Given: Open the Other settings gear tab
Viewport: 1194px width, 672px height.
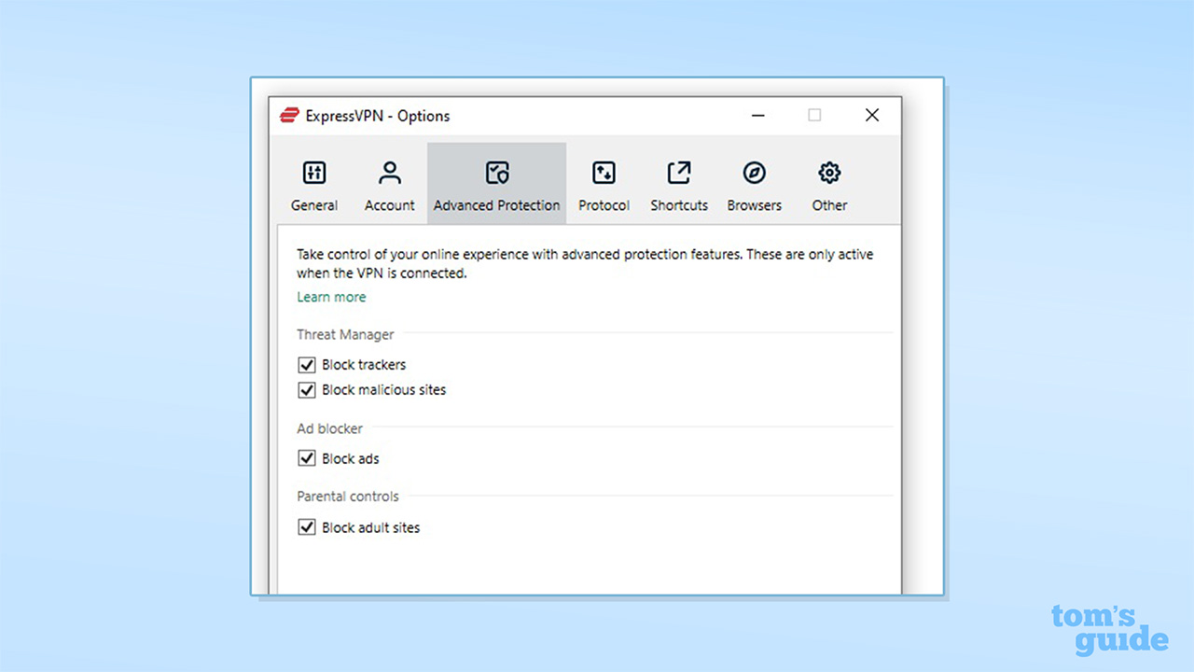Looking at the screenshot, I should click(x=829, y=185).
